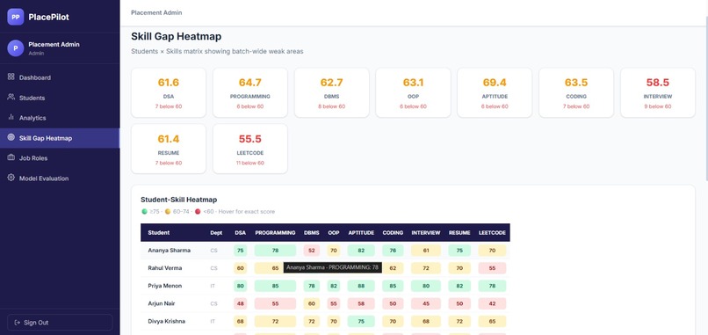This screenshot has width=708, height=335.
Task: Click Rahul Verma's LEETCODE score 55
Action: pyautogui.click(x=492, y=268)
